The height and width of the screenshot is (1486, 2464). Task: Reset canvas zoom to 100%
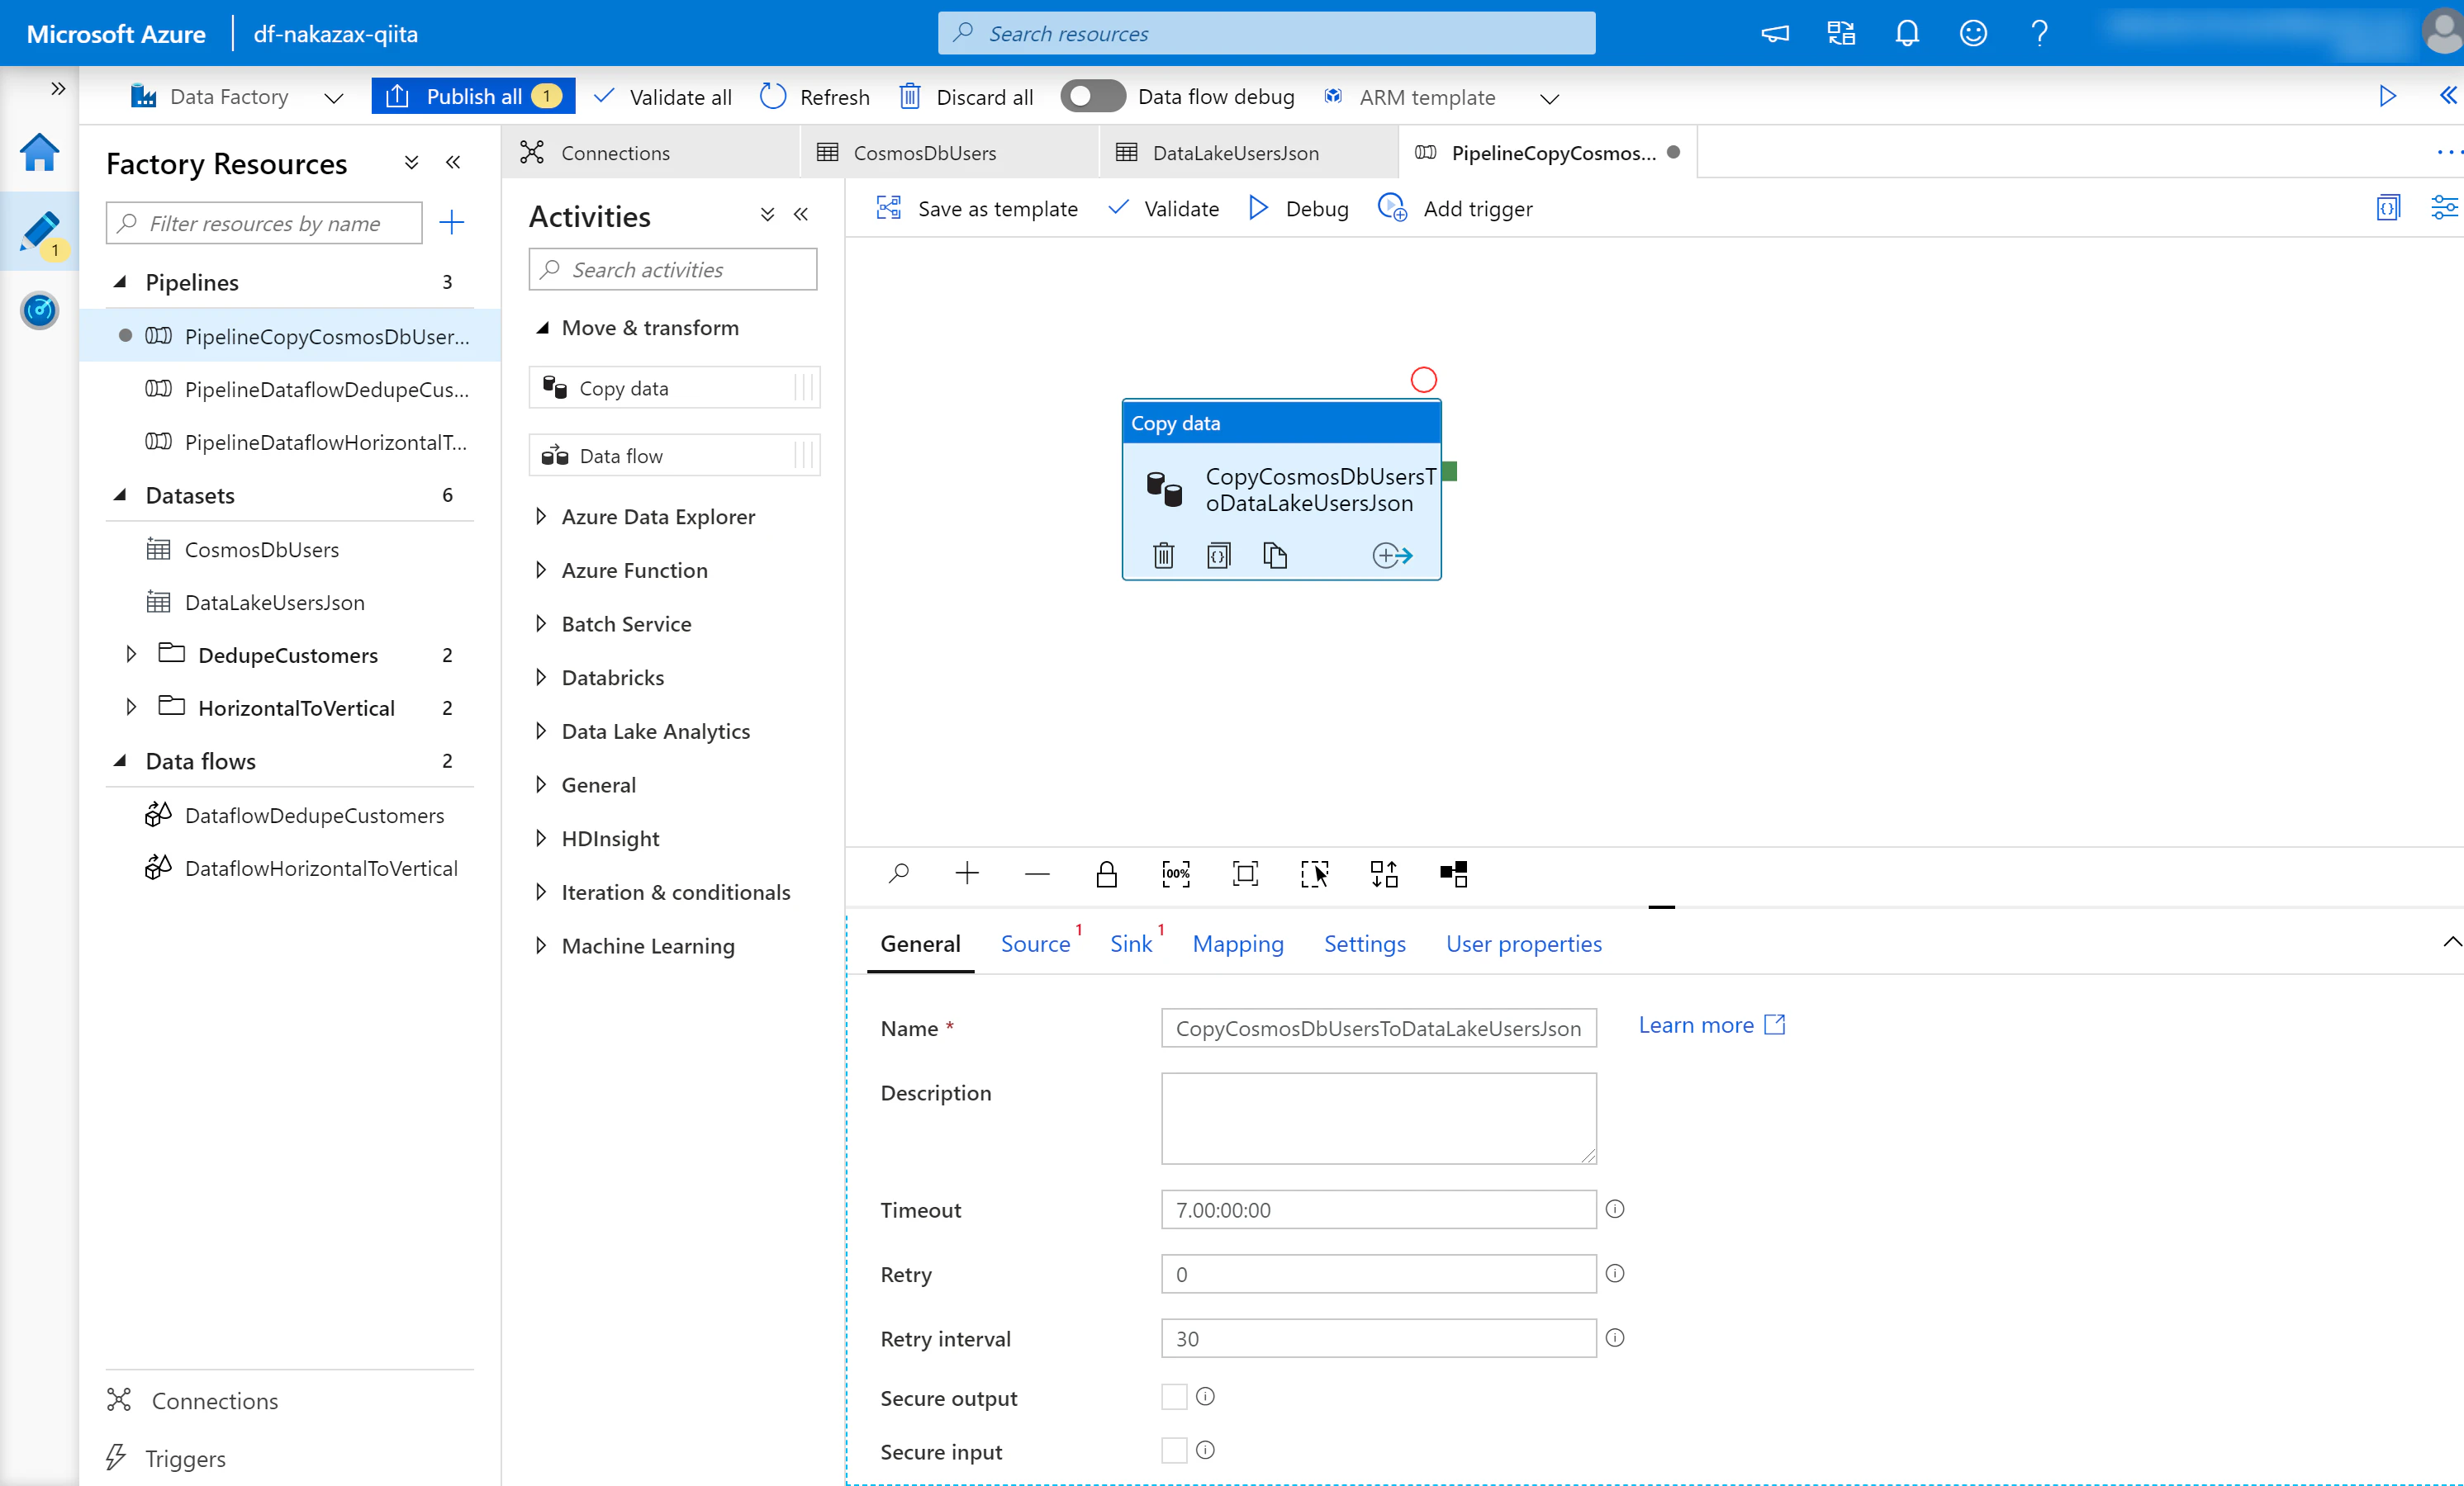[1176, 874]
